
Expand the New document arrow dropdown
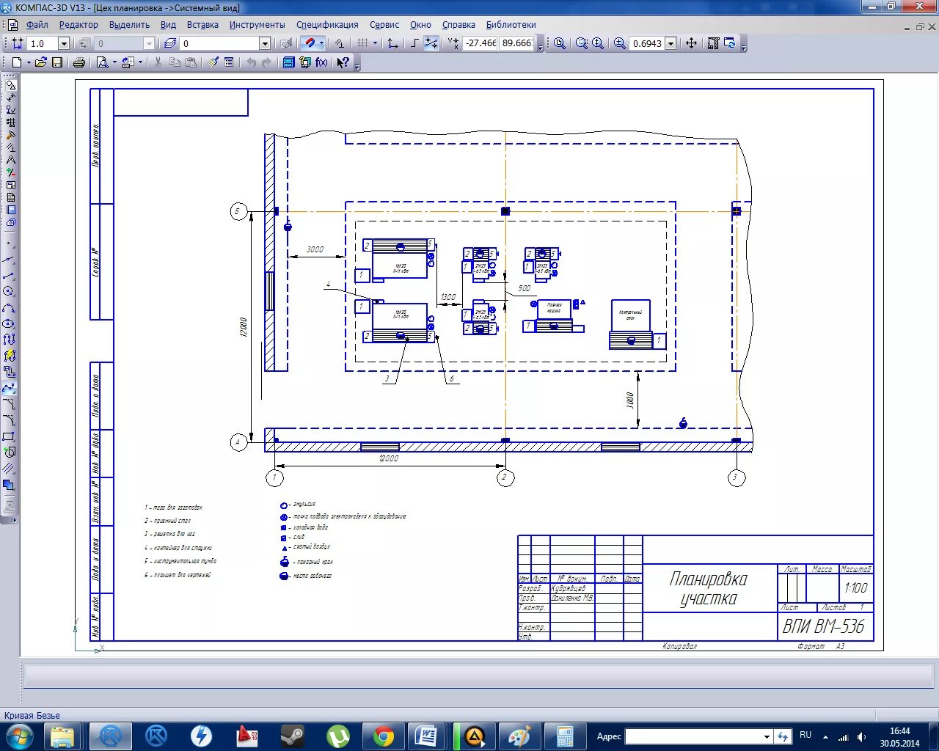(29, 63)
